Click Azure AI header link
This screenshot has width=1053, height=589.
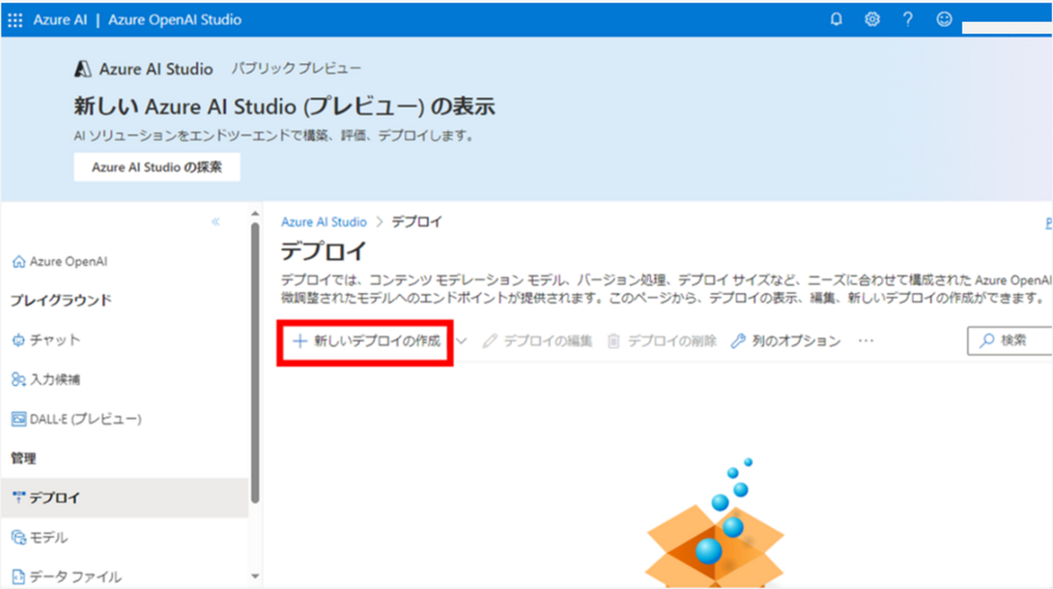click(61, 19)
